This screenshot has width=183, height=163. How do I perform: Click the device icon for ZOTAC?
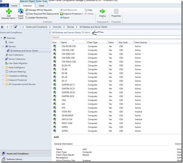click(55, 131)
